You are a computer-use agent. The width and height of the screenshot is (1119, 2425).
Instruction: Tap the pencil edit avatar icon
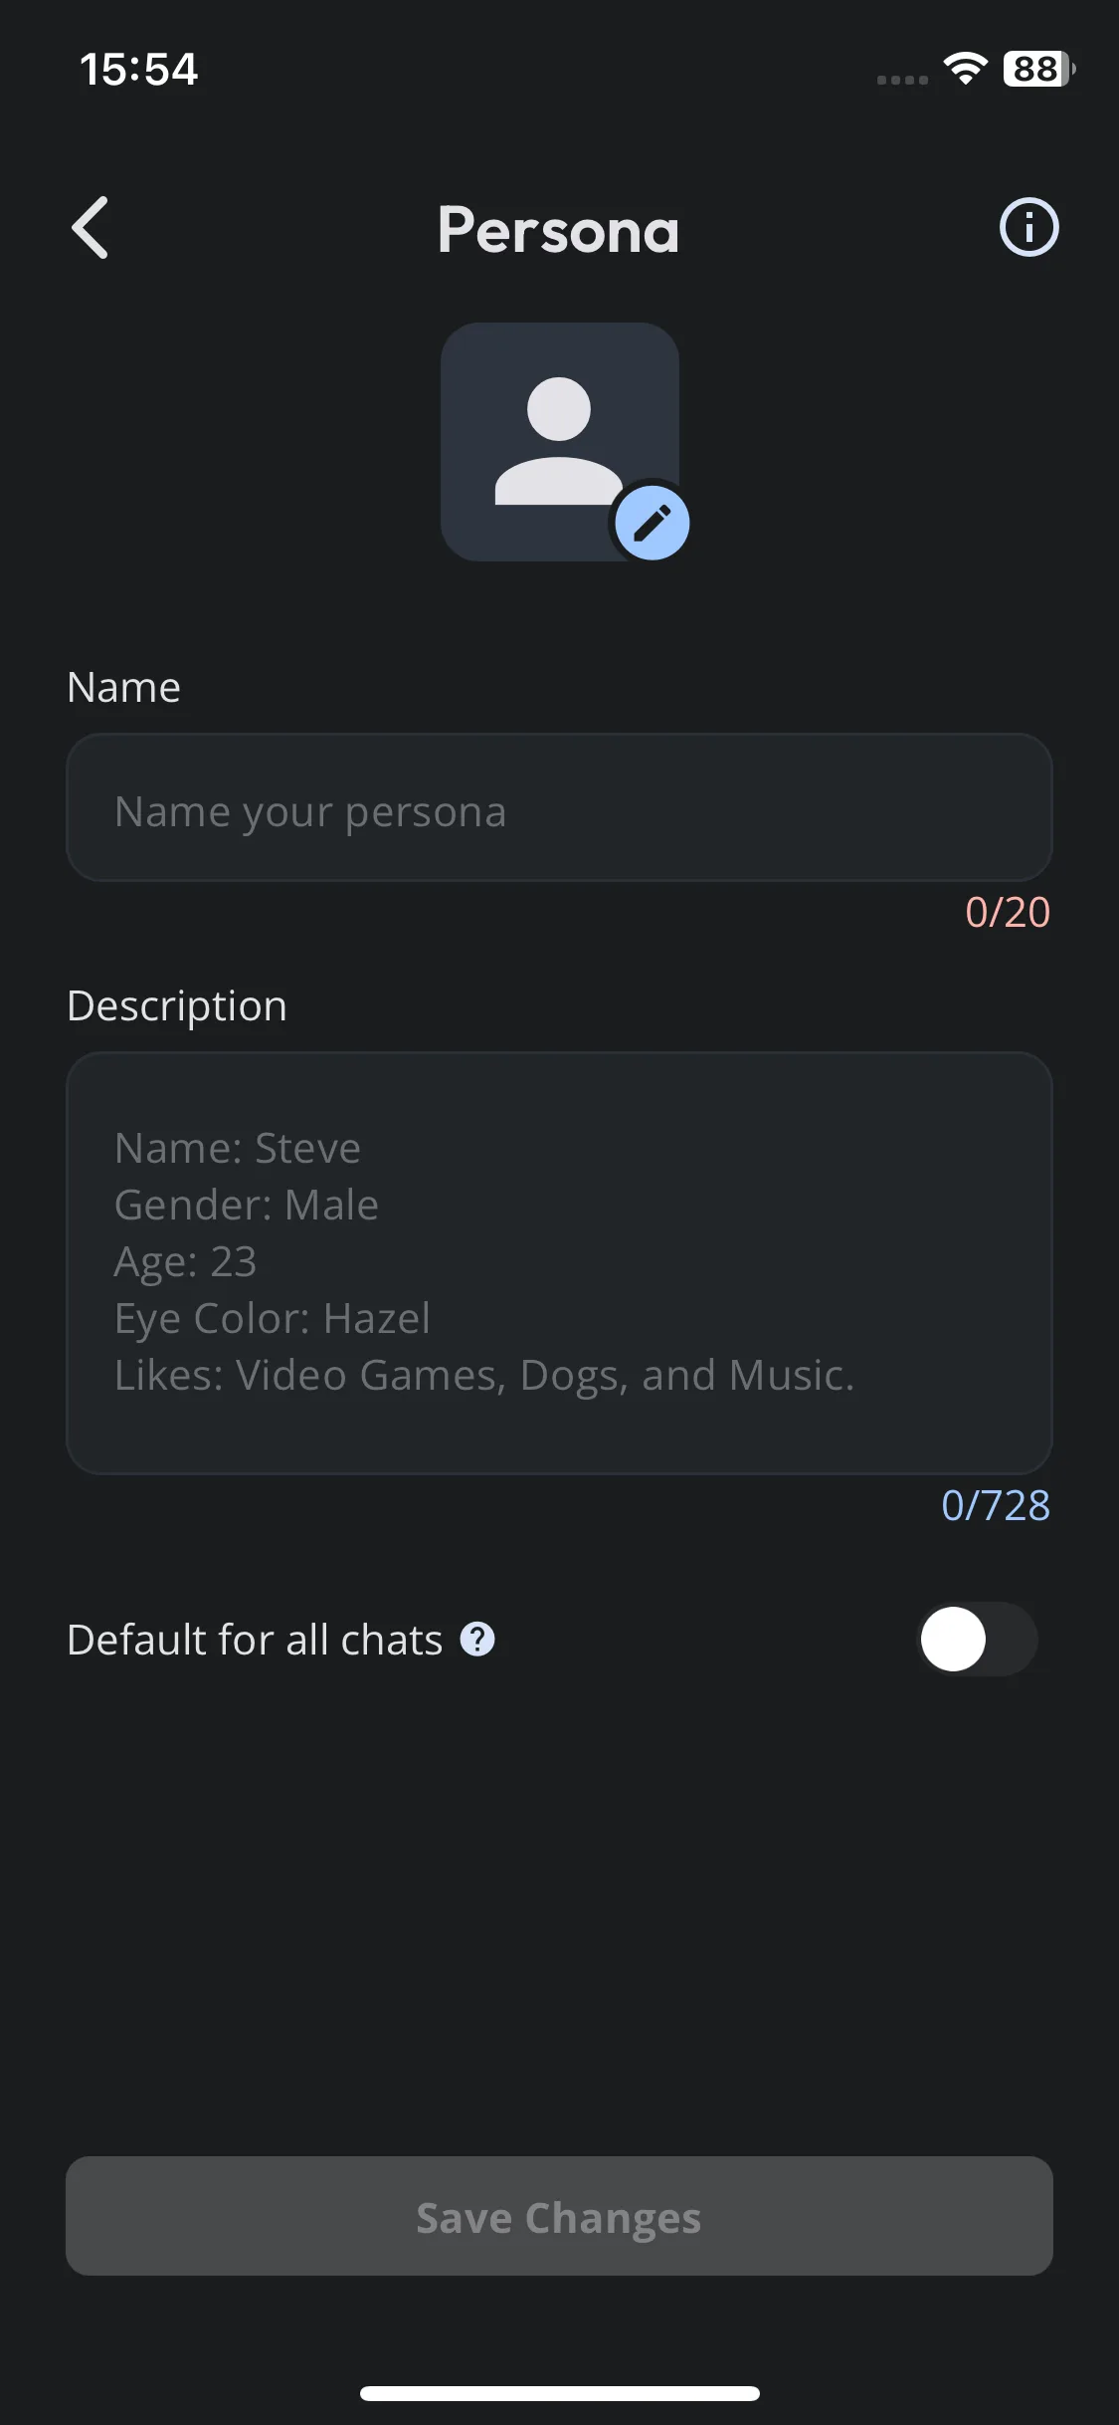point(652,523)
